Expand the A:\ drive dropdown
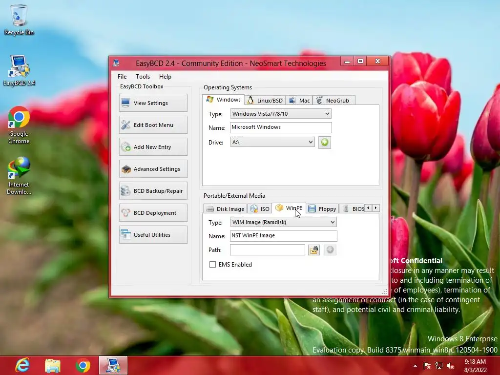Image resolution: width=500 pixels, height=375 pixels. coord(272,142)
